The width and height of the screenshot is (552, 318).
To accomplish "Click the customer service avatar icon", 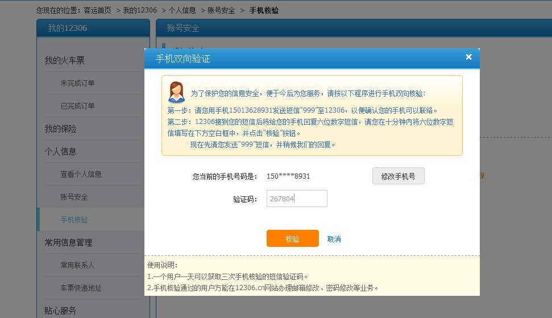I will click(176, 92).
